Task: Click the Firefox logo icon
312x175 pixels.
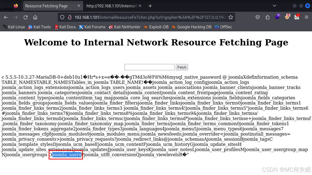Action: click(x=16, y=6)
